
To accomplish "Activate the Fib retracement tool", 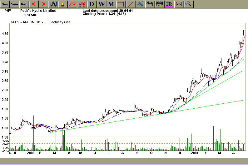I will click(169, 4).
